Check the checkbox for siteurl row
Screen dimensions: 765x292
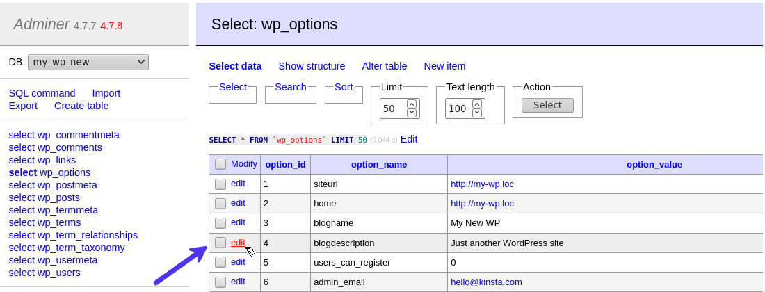click(220, 184)
